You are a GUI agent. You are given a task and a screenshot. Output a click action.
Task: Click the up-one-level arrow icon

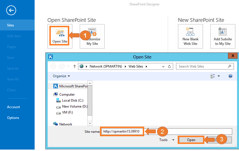click(x=75, y=66)
